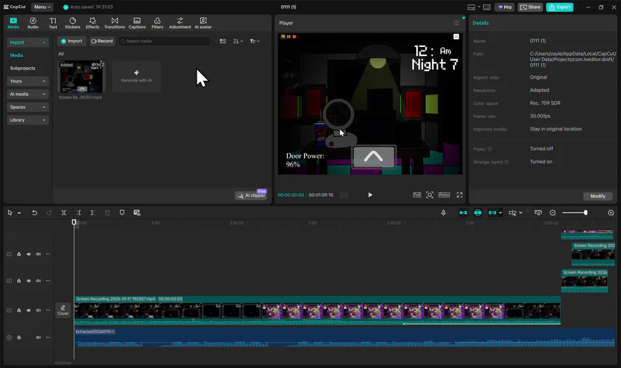Select Subprojects in the sidebar
Screen dimensions: 621x368
pyautogui.click(x=23, y=68)
